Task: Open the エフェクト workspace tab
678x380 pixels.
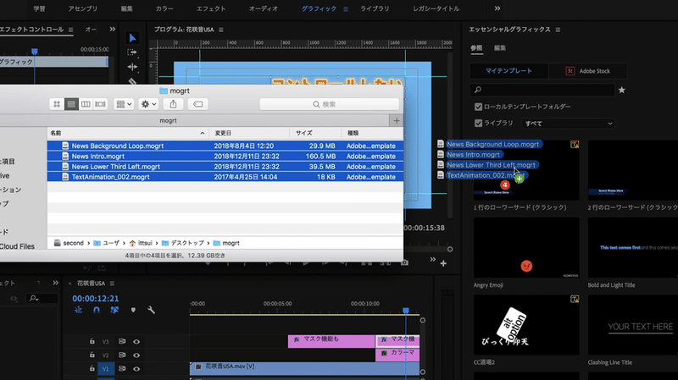Action: (x=211, y=8)
